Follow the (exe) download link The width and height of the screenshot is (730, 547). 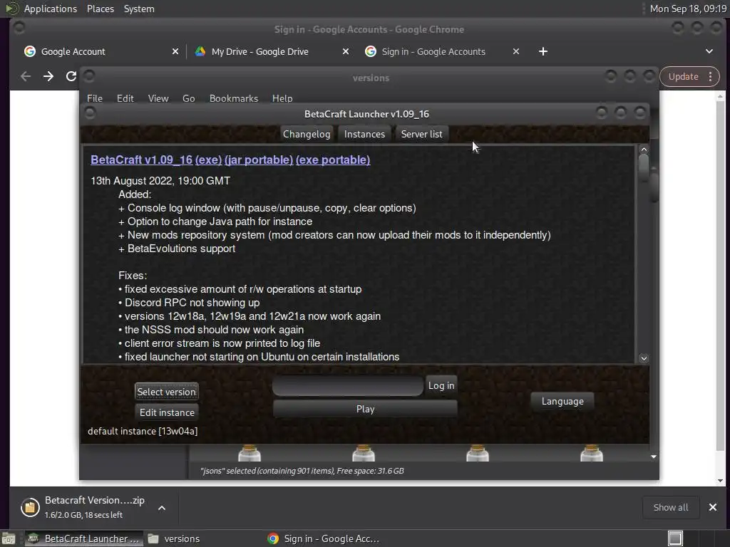[208, 160]
